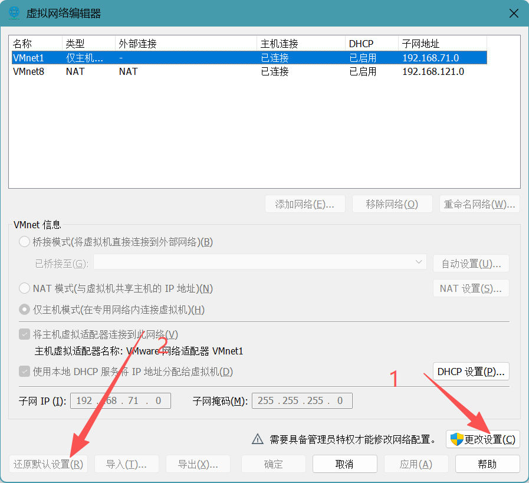Select NAT 模式 radio button
This screenshot has width=529, height=483.
[24, 288]
